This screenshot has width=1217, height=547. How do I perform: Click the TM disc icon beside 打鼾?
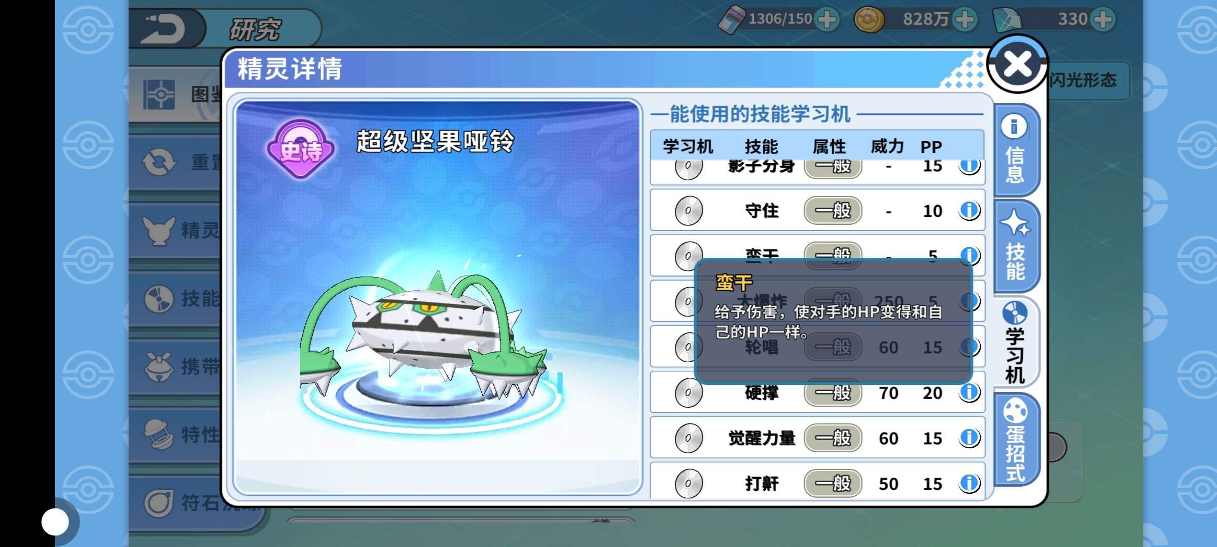[689, 483]
